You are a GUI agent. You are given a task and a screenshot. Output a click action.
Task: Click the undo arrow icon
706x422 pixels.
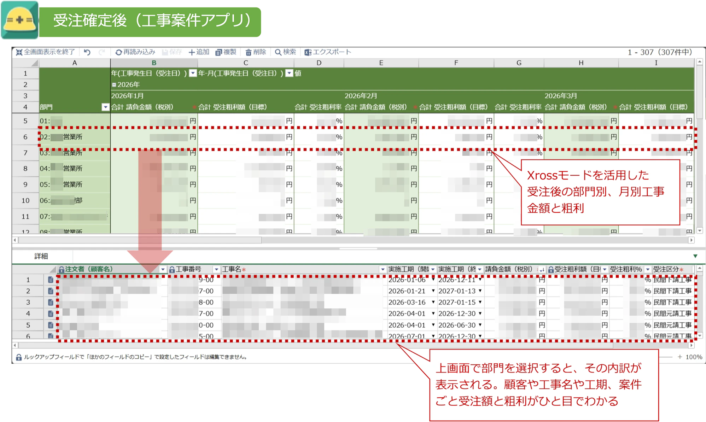pyautogui.click(x=87, y=52)
